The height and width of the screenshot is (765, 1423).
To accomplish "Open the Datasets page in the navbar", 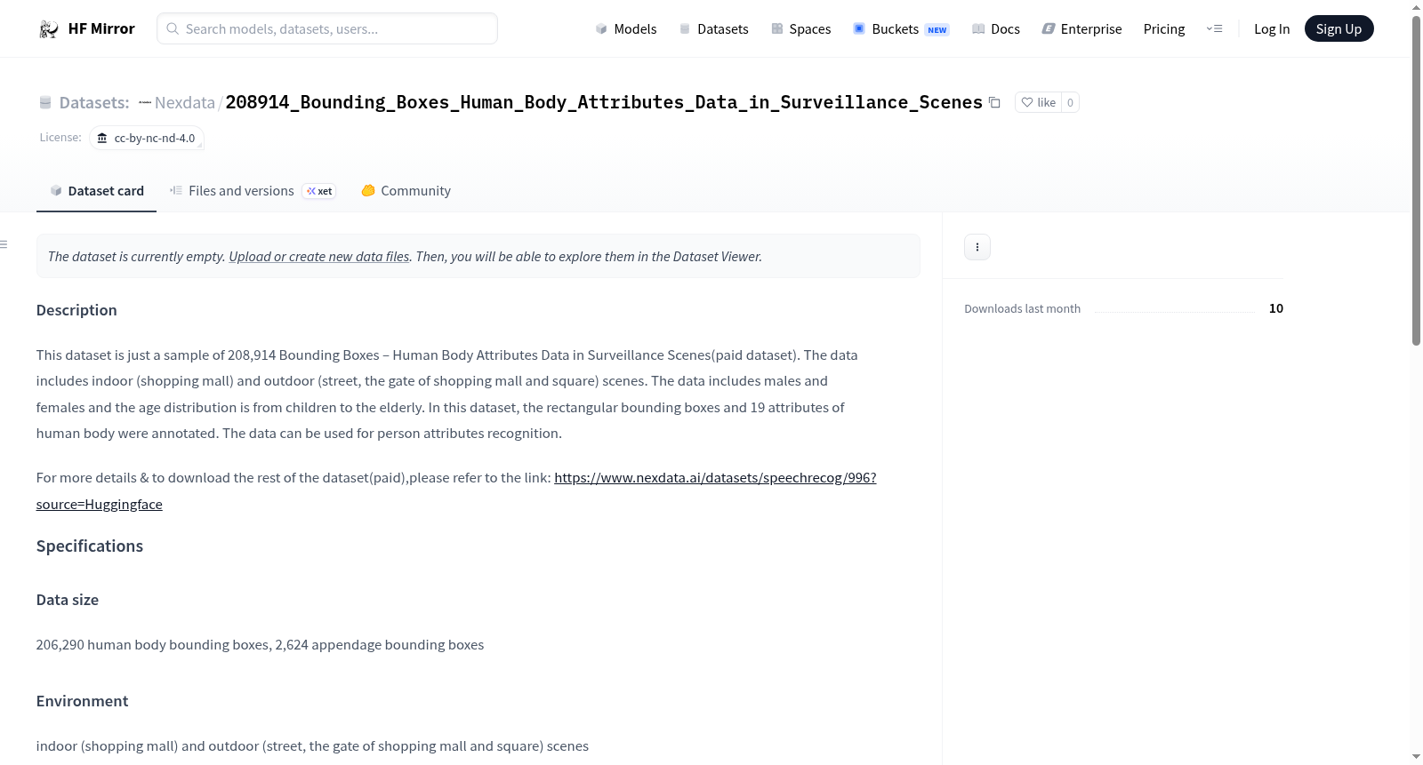I will pos(713,29).
